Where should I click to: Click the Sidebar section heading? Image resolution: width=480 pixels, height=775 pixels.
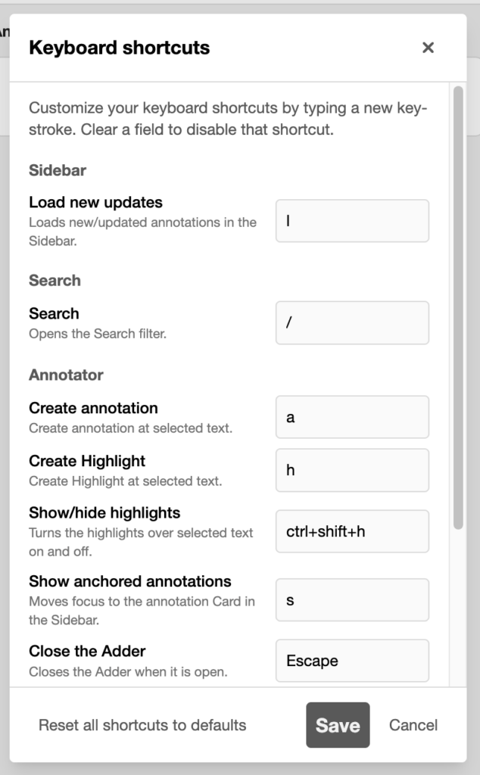coord(57,171)
